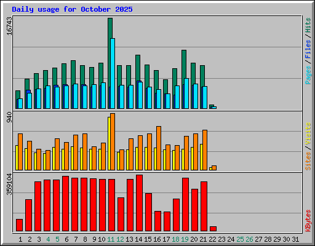This screenshot has height=246, width=315.
Task: Click the 16743 hits axis label
Action: 9,26
